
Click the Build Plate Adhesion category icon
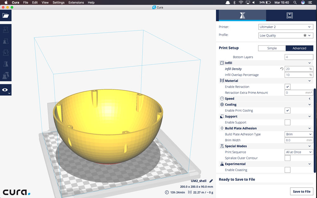tap(222, 128)
